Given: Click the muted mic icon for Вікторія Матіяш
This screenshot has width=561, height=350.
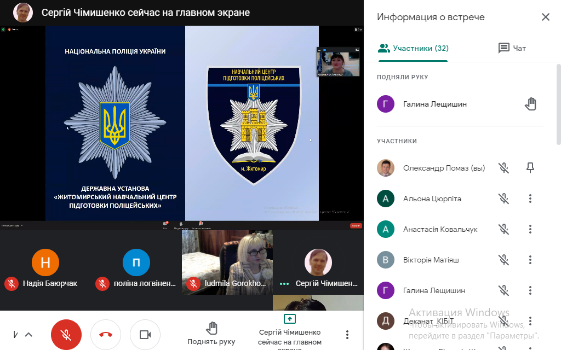Looking at the screenshot, I should click(504, 260).
